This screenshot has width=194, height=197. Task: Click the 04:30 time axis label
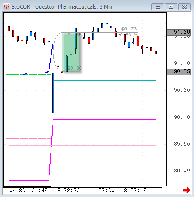[17, 191]
